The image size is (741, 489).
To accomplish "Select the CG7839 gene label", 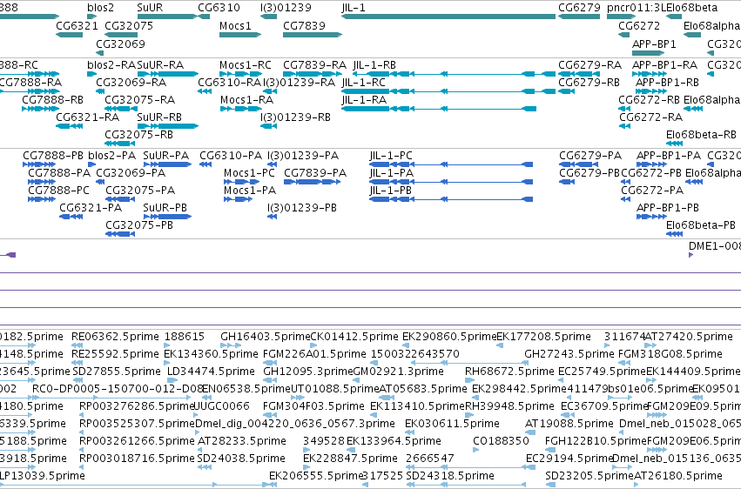I will [305, 25].
